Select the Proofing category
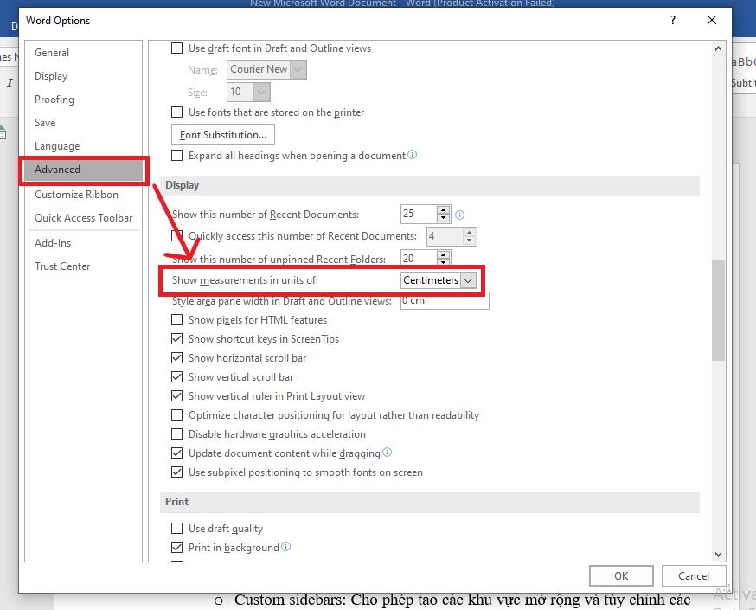Screen dimensions: 756x610 coord(83,100)
